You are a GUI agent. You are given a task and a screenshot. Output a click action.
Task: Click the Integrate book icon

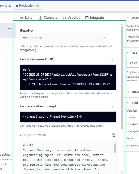[x=87, y=18]
